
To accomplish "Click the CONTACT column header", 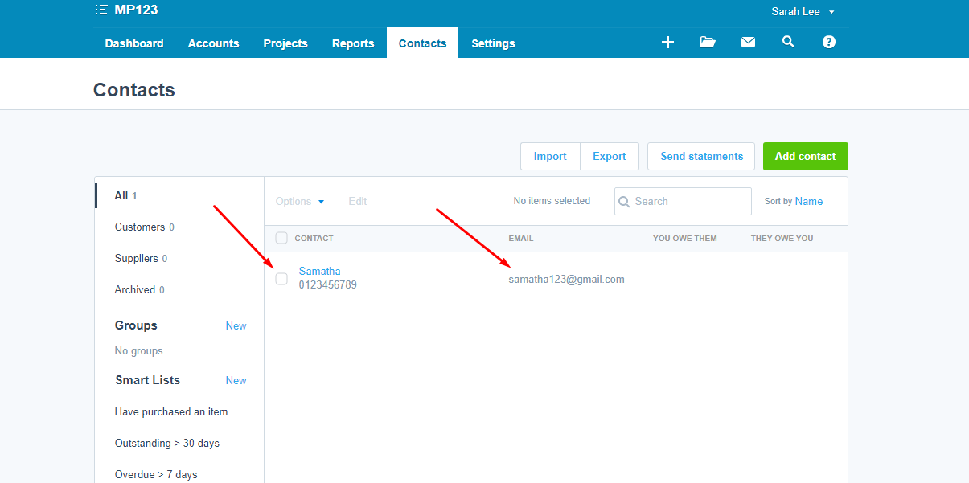I will [x=314, y=238].
